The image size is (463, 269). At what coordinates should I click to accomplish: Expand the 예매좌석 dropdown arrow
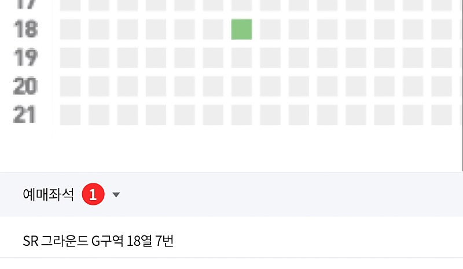(116, 195)
